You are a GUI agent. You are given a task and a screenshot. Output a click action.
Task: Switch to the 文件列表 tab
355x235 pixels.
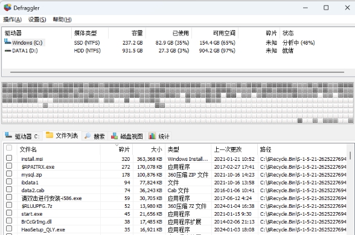(62, 136)
